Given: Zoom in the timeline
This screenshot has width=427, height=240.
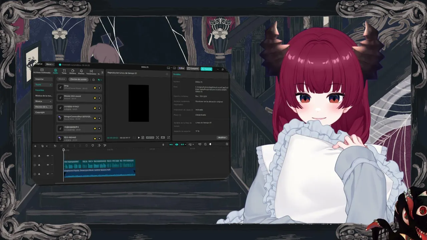Looking at the screenshot, I should coord(227,144).
